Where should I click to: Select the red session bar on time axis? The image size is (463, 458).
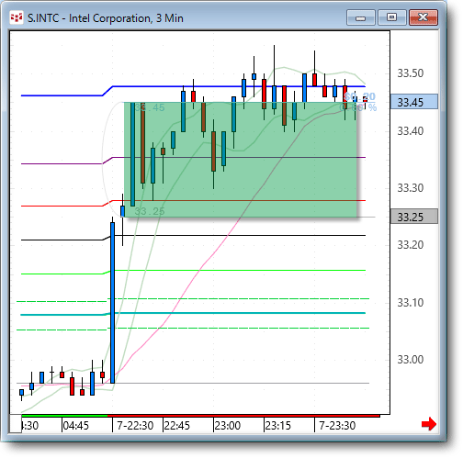coord(243,416)
